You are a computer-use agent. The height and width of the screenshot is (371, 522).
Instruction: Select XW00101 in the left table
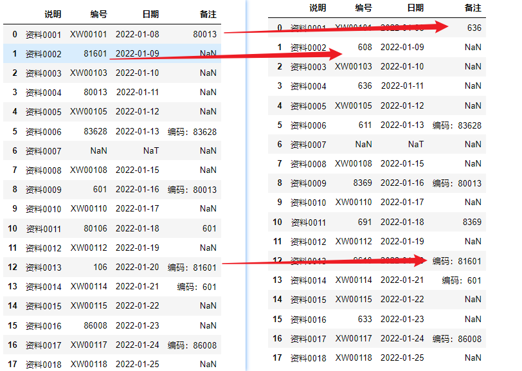click(89, 34)
